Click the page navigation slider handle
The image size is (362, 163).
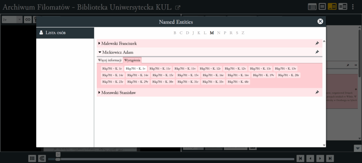tap(58, 159)
